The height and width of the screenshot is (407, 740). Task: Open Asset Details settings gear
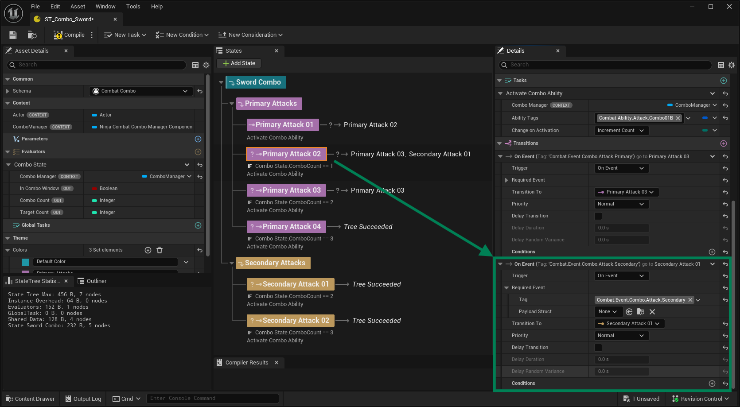206,65
